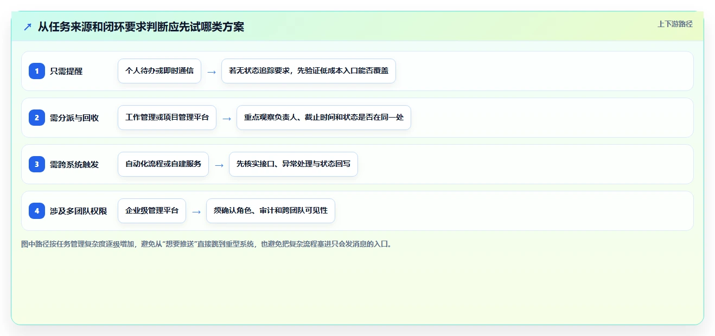Click the 只需提醒 label
Screen dimensions: 715x336
point(66,71)
